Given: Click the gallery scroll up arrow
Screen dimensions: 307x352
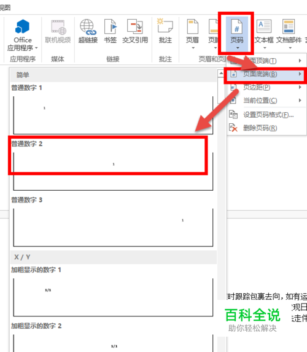Looking at the screenshot, I should click(220, 74).
